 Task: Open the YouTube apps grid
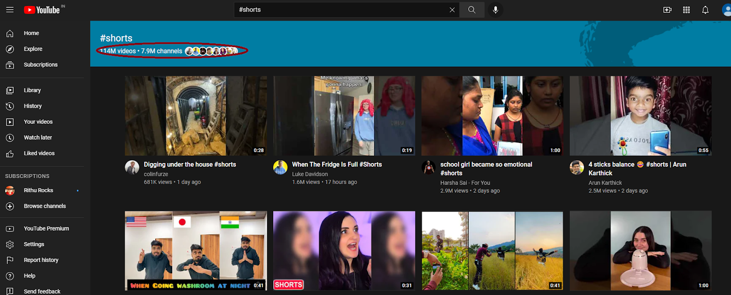point(686,10)
